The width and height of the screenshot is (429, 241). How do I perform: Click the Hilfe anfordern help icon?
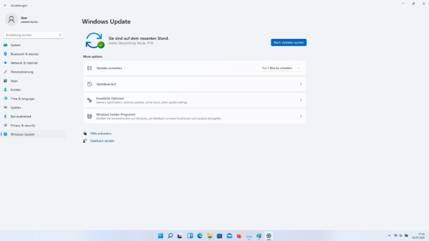[85, 134]
